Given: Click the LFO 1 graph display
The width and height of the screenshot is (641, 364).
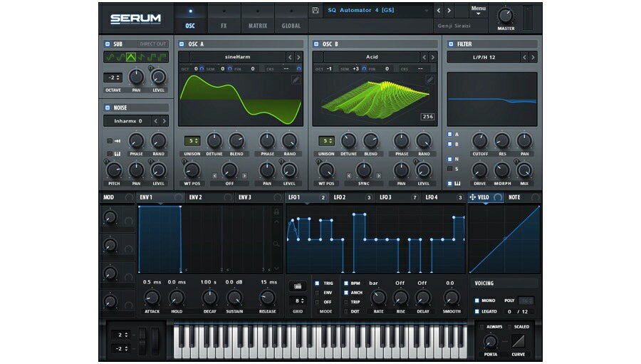Looking at the screenshot, I should tap(375, 239).
